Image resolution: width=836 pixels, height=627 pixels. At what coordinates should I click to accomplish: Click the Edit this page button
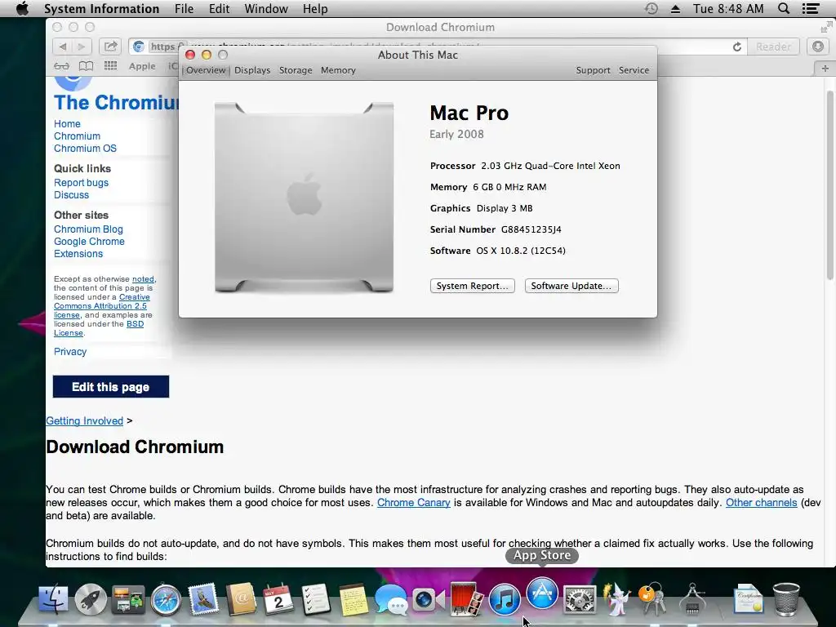pyautogui.click(x=111, y=386)
